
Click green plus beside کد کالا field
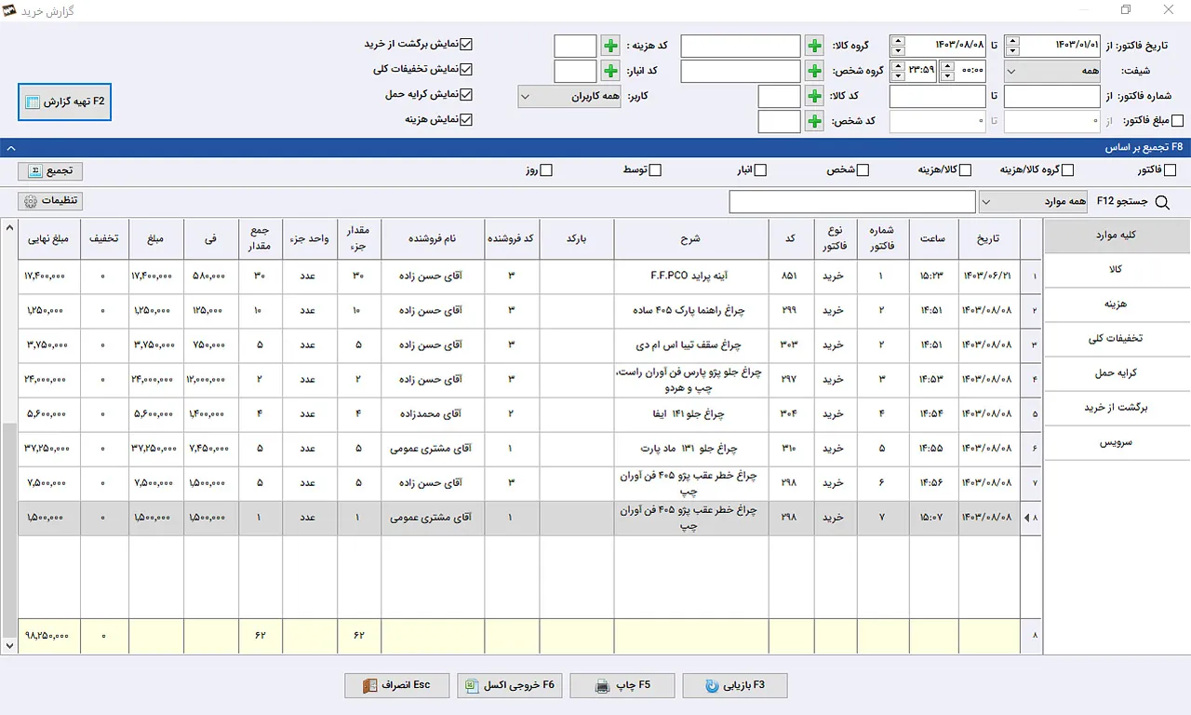pyautogui.click(x=814, y=96)
